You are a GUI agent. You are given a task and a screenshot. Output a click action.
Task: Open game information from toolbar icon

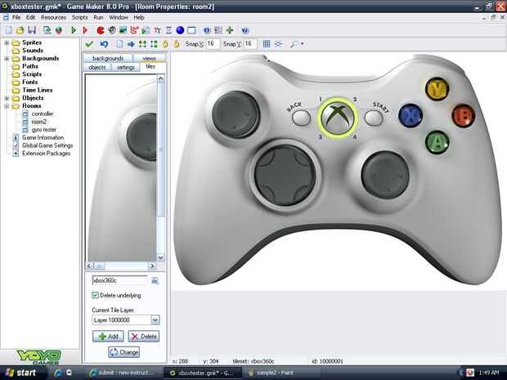pos(207,30)
